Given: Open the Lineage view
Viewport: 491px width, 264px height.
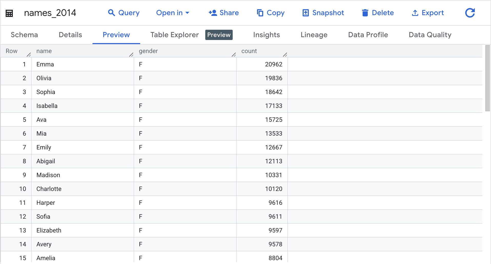Looking at the screenshot, I should (314, 35).
